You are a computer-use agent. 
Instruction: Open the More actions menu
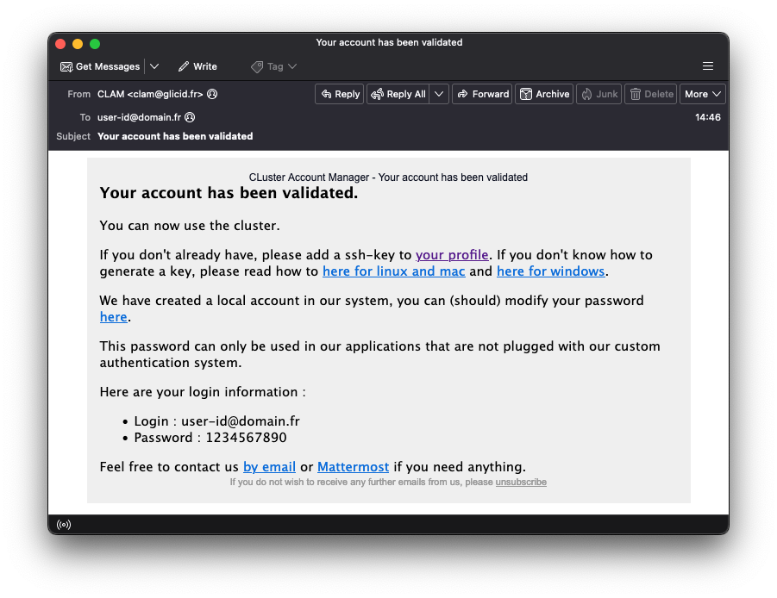[x=703, y=94]
